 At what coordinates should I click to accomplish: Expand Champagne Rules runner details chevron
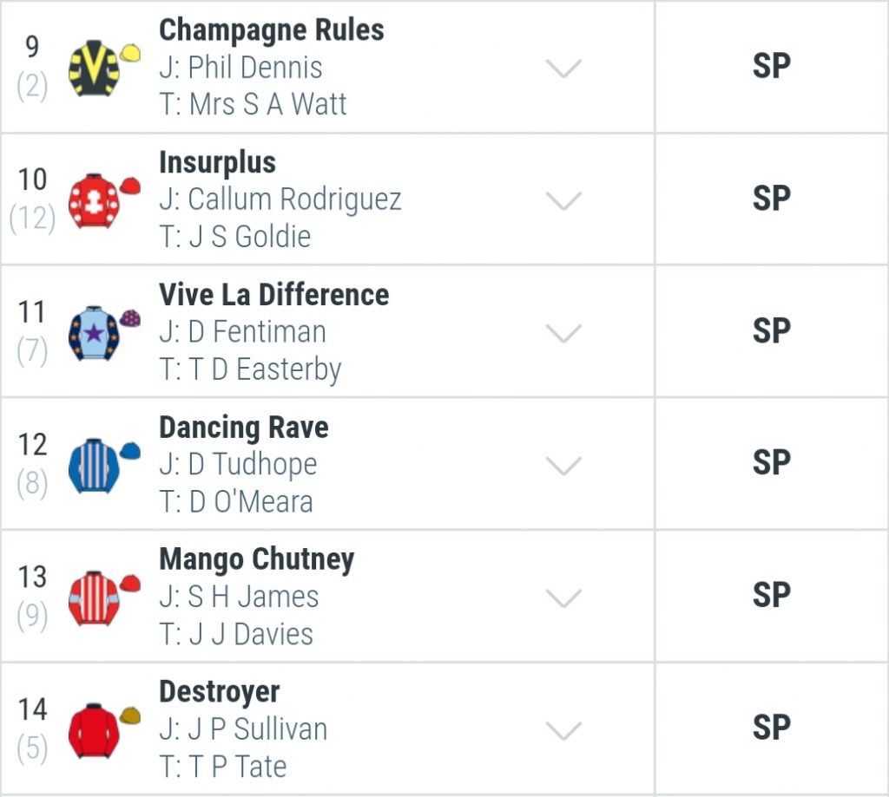(563, 68)
